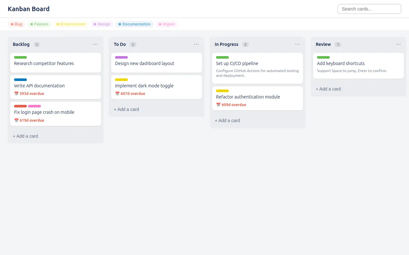Open the Refactor authentication module card
The image size is (409, 255).
[258, 98]
